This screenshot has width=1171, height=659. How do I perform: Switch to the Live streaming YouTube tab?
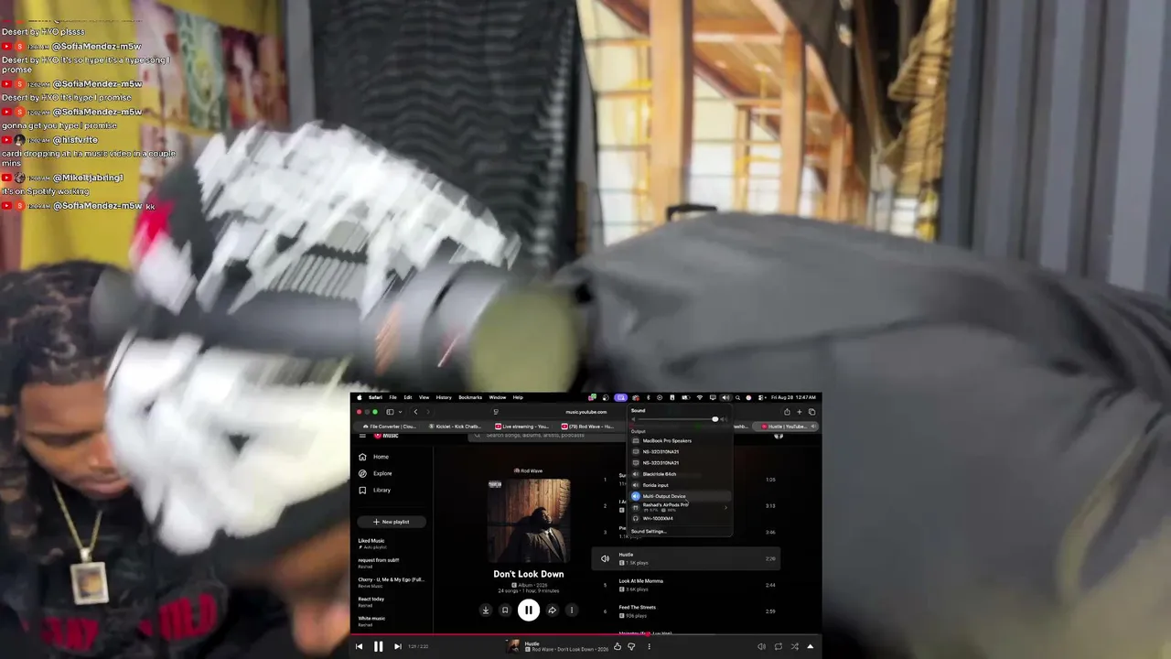(522, 427)
